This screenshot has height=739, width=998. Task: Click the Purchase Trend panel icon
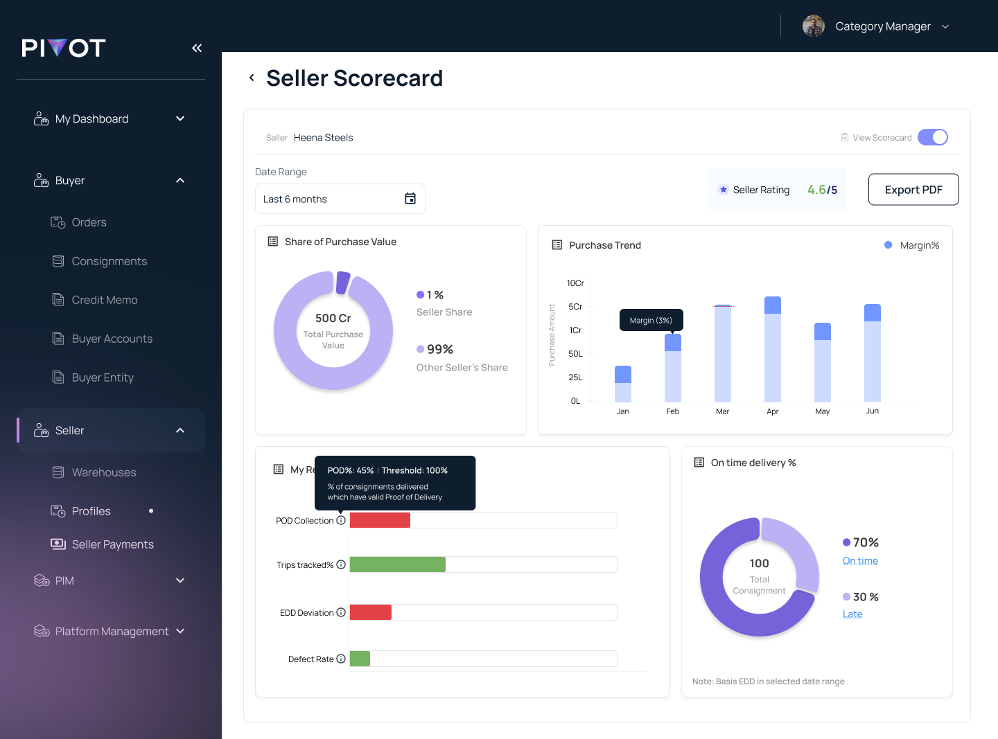(557, 244)
